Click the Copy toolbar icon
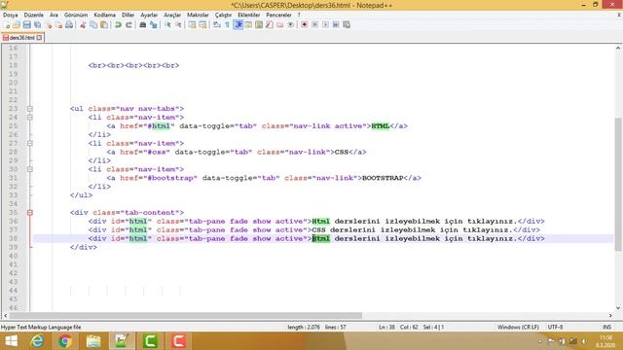Viewport: 623px width, 350px height. click(x=93, y=24)
